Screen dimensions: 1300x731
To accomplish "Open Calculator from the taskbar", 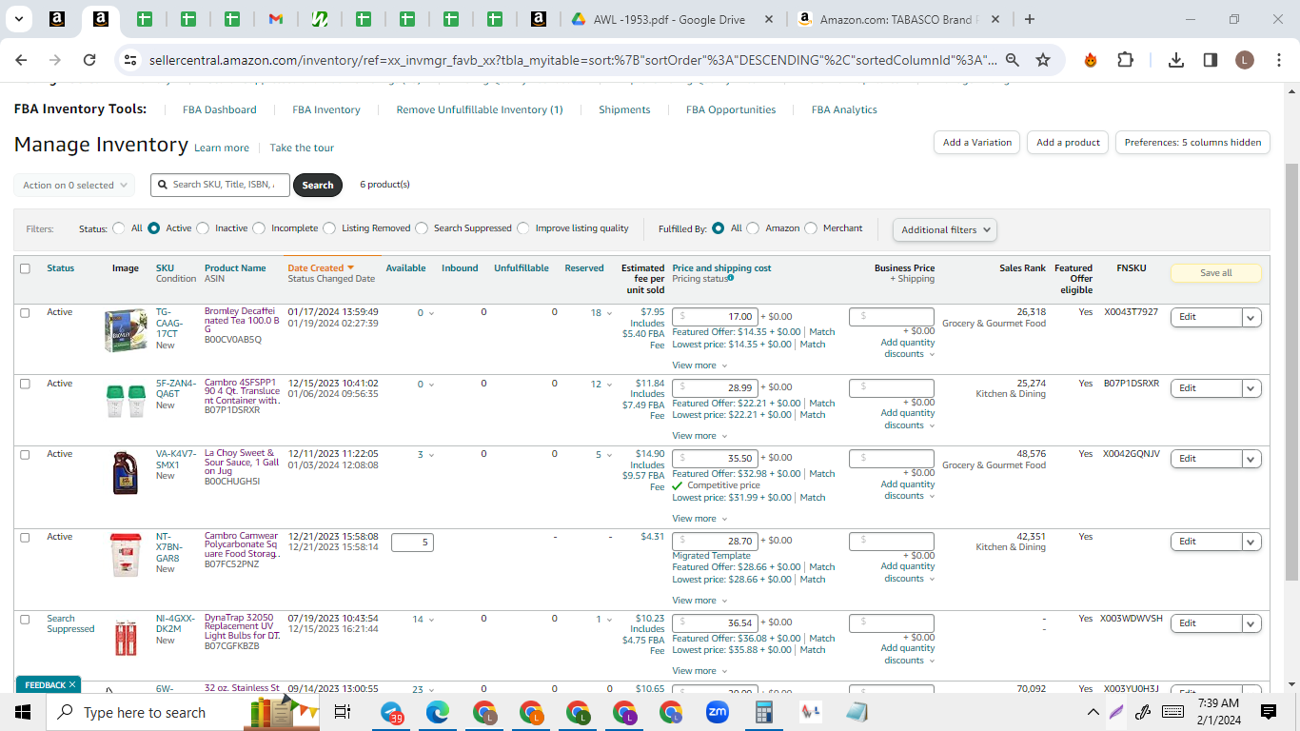I will (x=763, y=712).
